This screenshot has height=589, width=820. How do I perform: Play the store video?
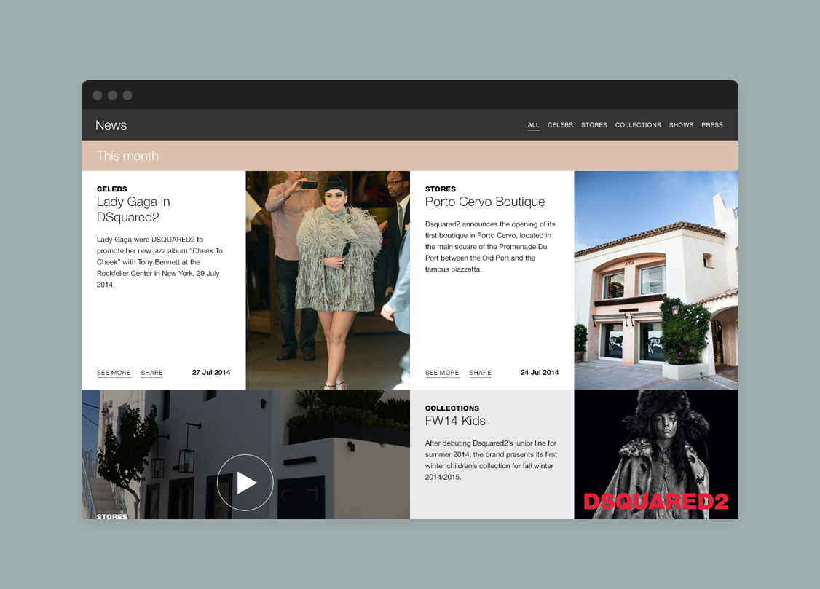click(245, 482)
